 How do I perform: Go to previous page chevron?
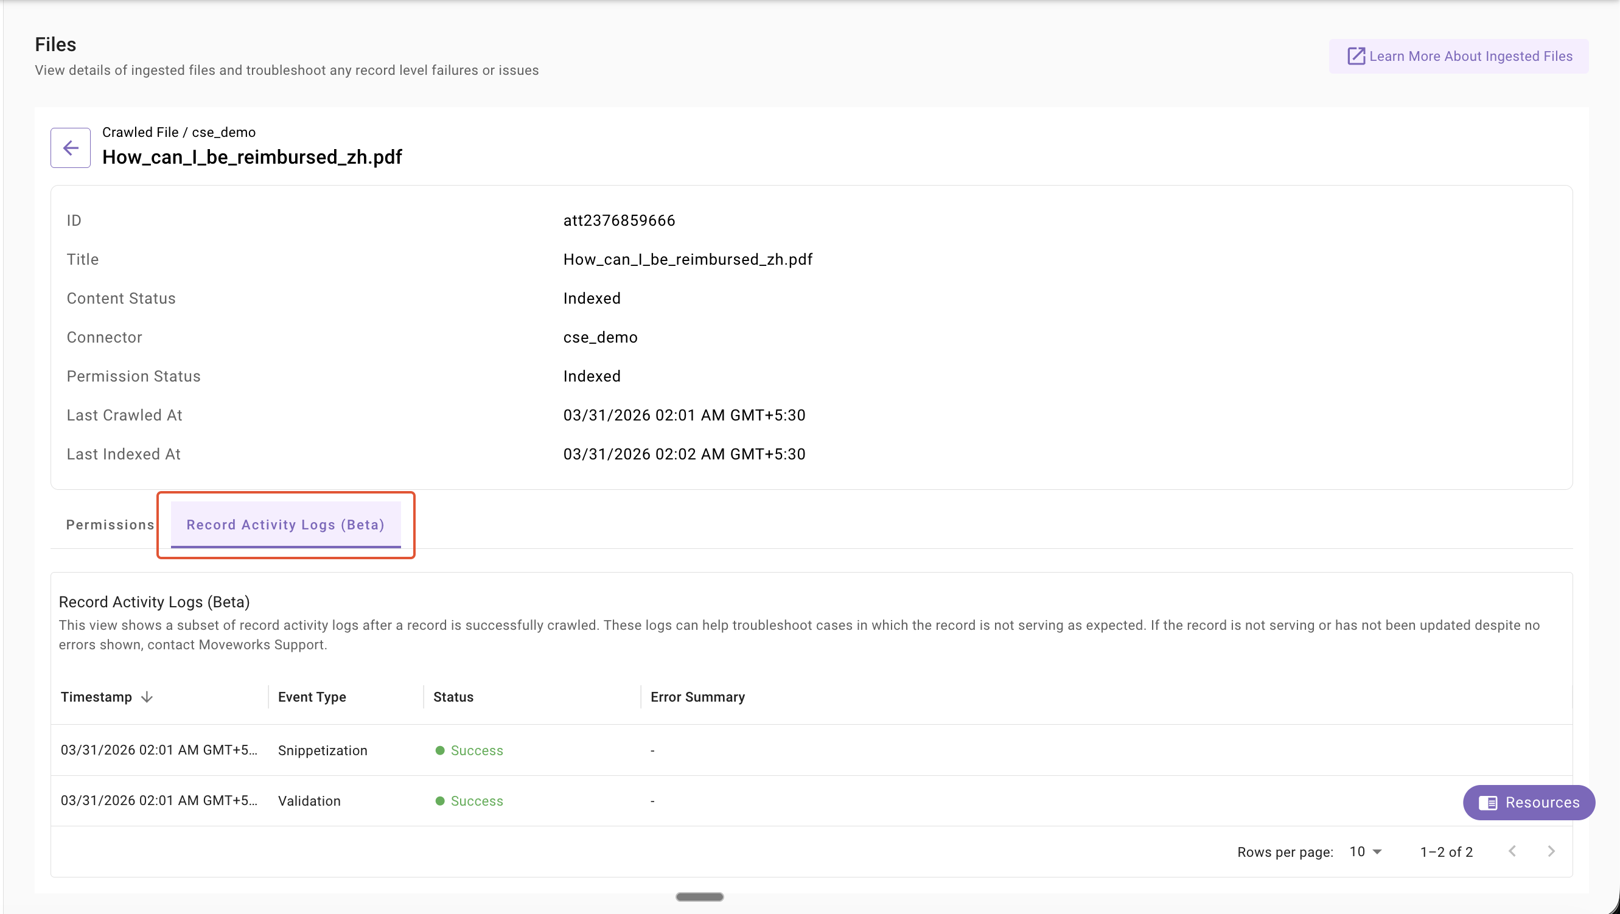(x=1512, y=851)
